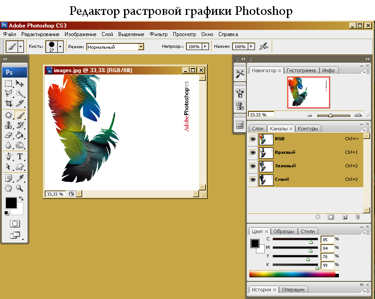Screen dimensions: 375x299
Task: Select the Custom Shape tool
Action: tap(19, 166)
